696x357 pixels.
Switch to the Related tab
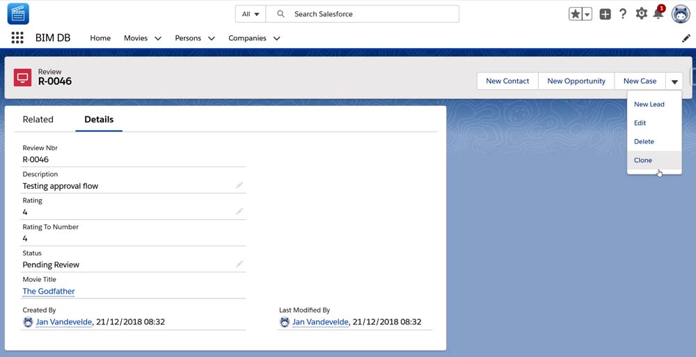pyautogui.click(x=38, y=119)
